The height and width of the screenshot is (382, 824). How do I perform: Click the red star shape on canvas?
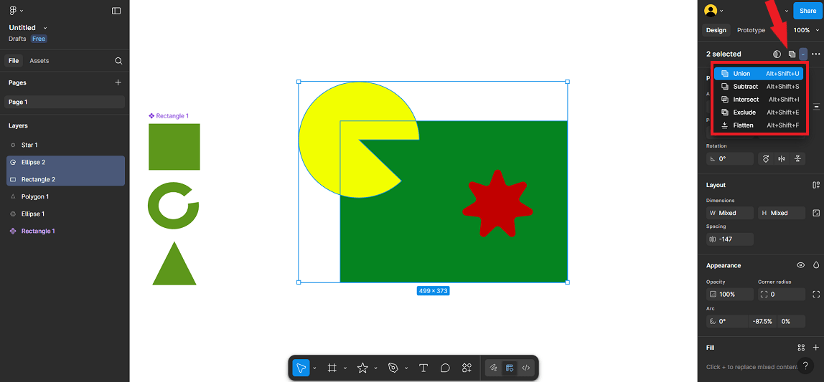point(497,205)
